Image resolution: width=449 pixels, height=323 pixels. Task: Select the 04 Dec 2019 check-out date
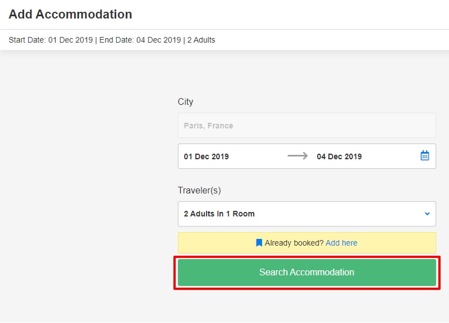click(x=339, y=156)
